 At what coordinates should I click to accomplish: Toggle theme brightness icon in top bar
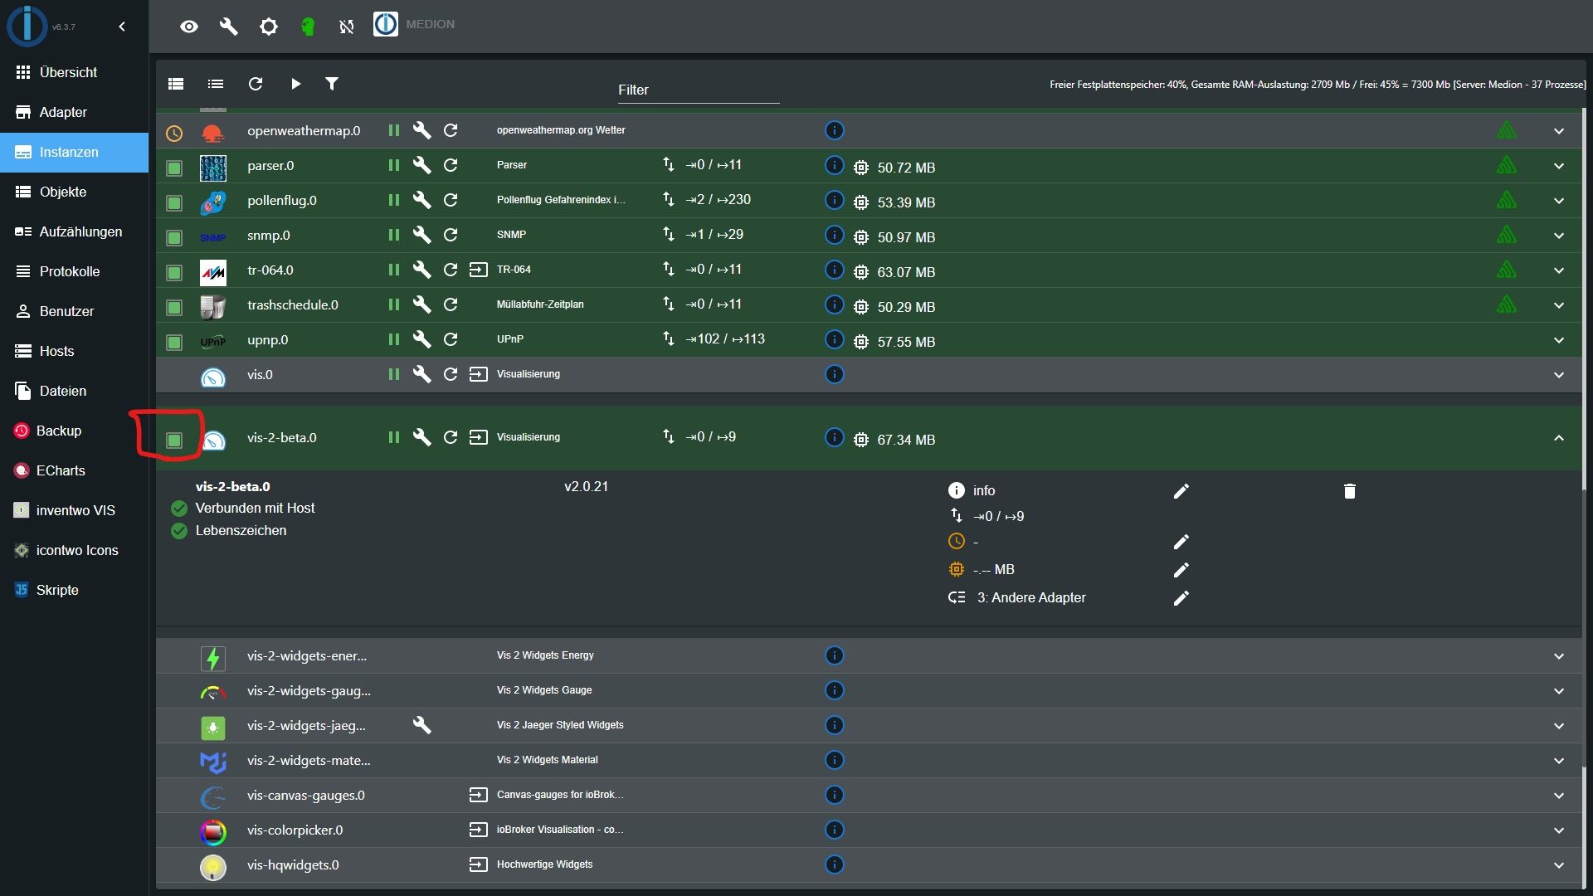[x=268, y=27]
